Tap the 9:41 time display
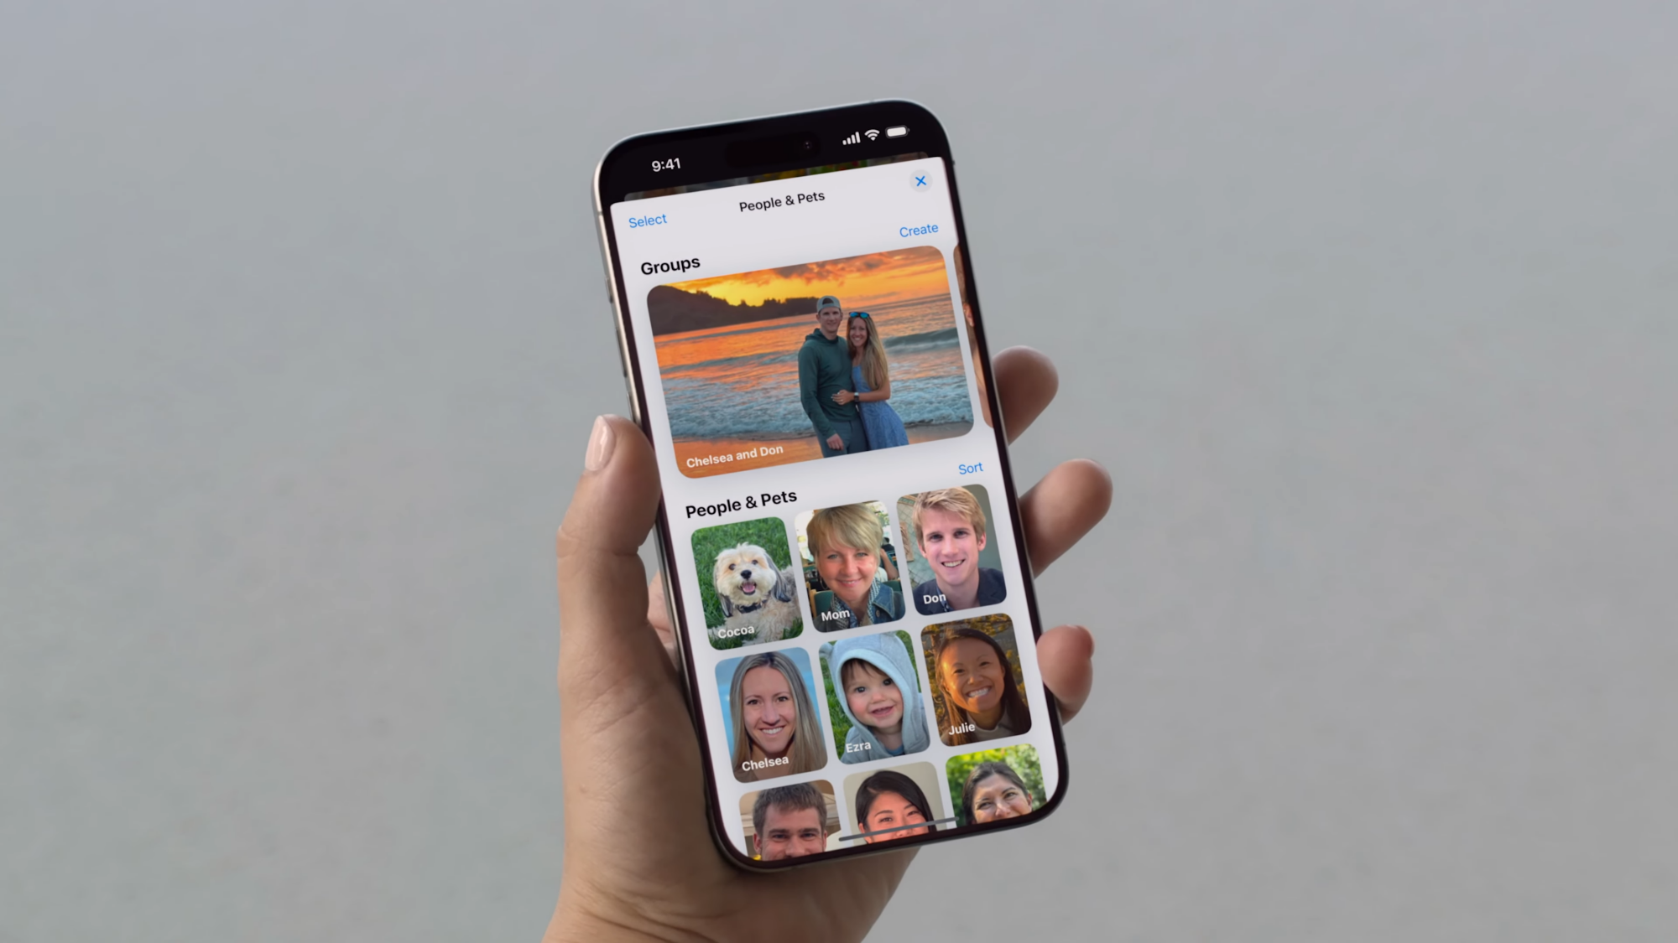Screen dimensions: 1678x943 [x=666, y=163]
